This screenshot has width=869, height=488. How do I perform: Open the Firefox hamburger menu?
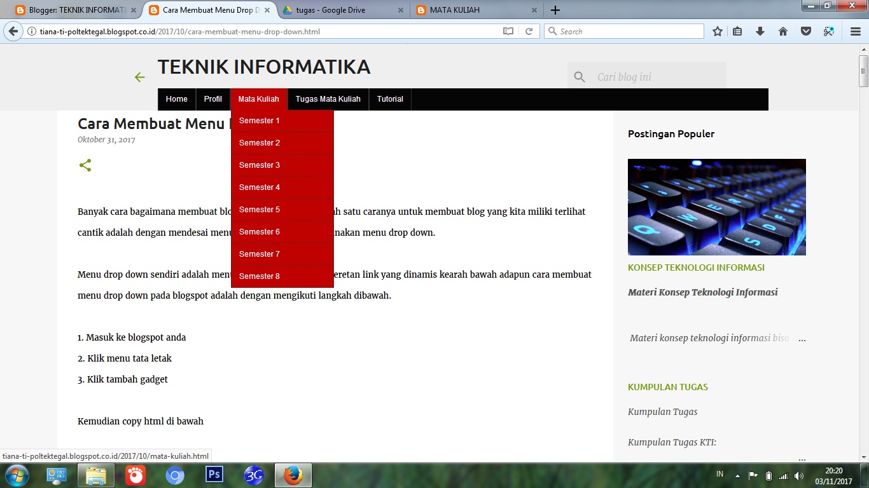pos(854,30)
